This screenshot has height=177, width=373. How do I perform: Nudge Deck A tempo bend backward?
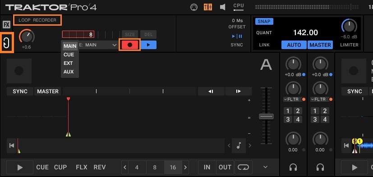(211, 91)
